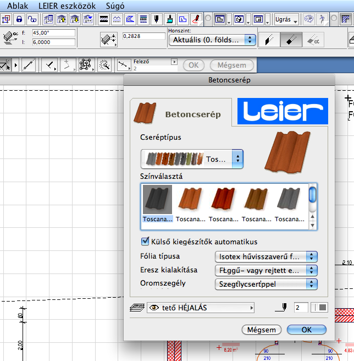The height and width of the screenshot is (361, 354).
Task: Click the group suspend icon
Action: [x=86, y=65]
